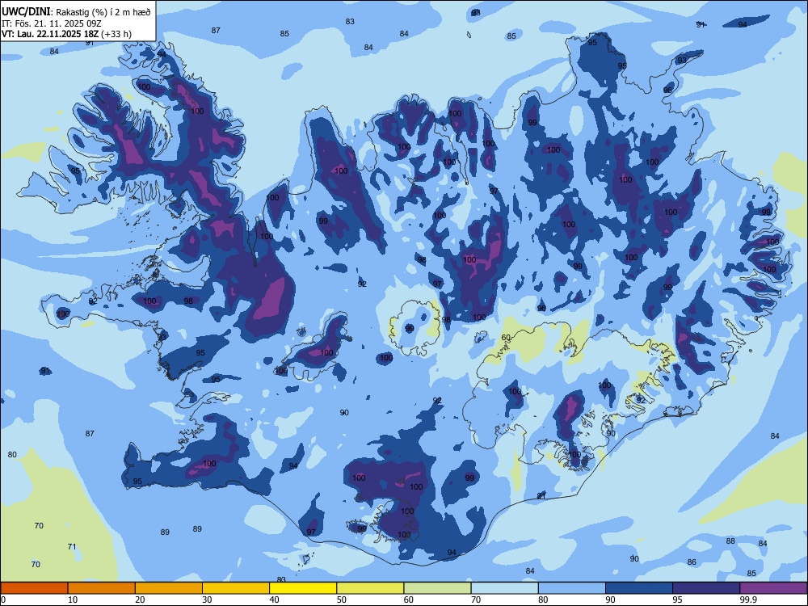Click the legend scale label "20"
The width and height of the screenshot is (808, 606).
coord(140,600)
